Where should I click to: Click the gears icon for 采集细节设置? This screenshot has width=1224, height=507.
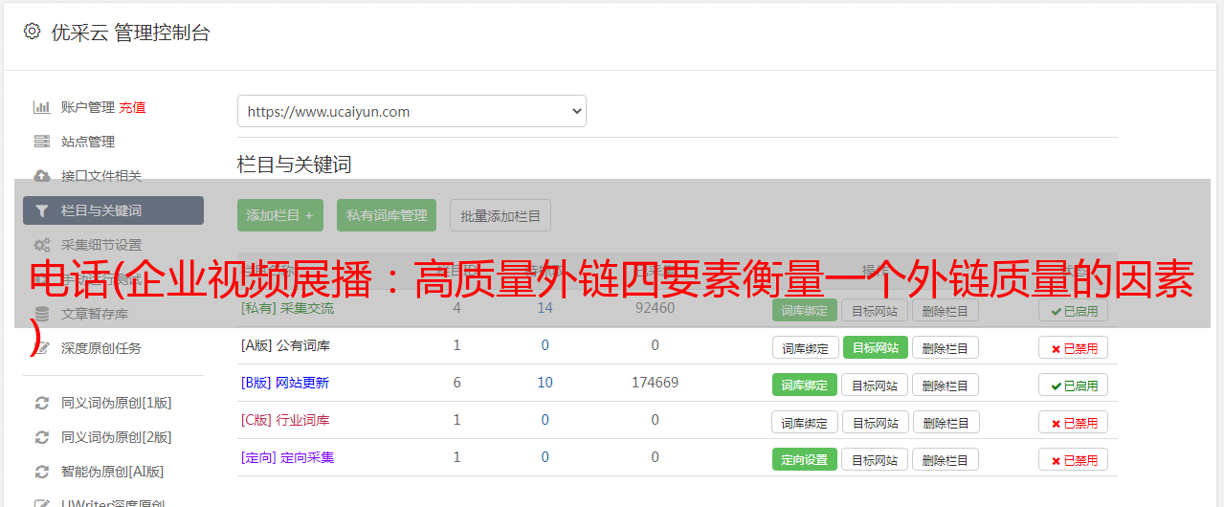[x=41, y=245]
